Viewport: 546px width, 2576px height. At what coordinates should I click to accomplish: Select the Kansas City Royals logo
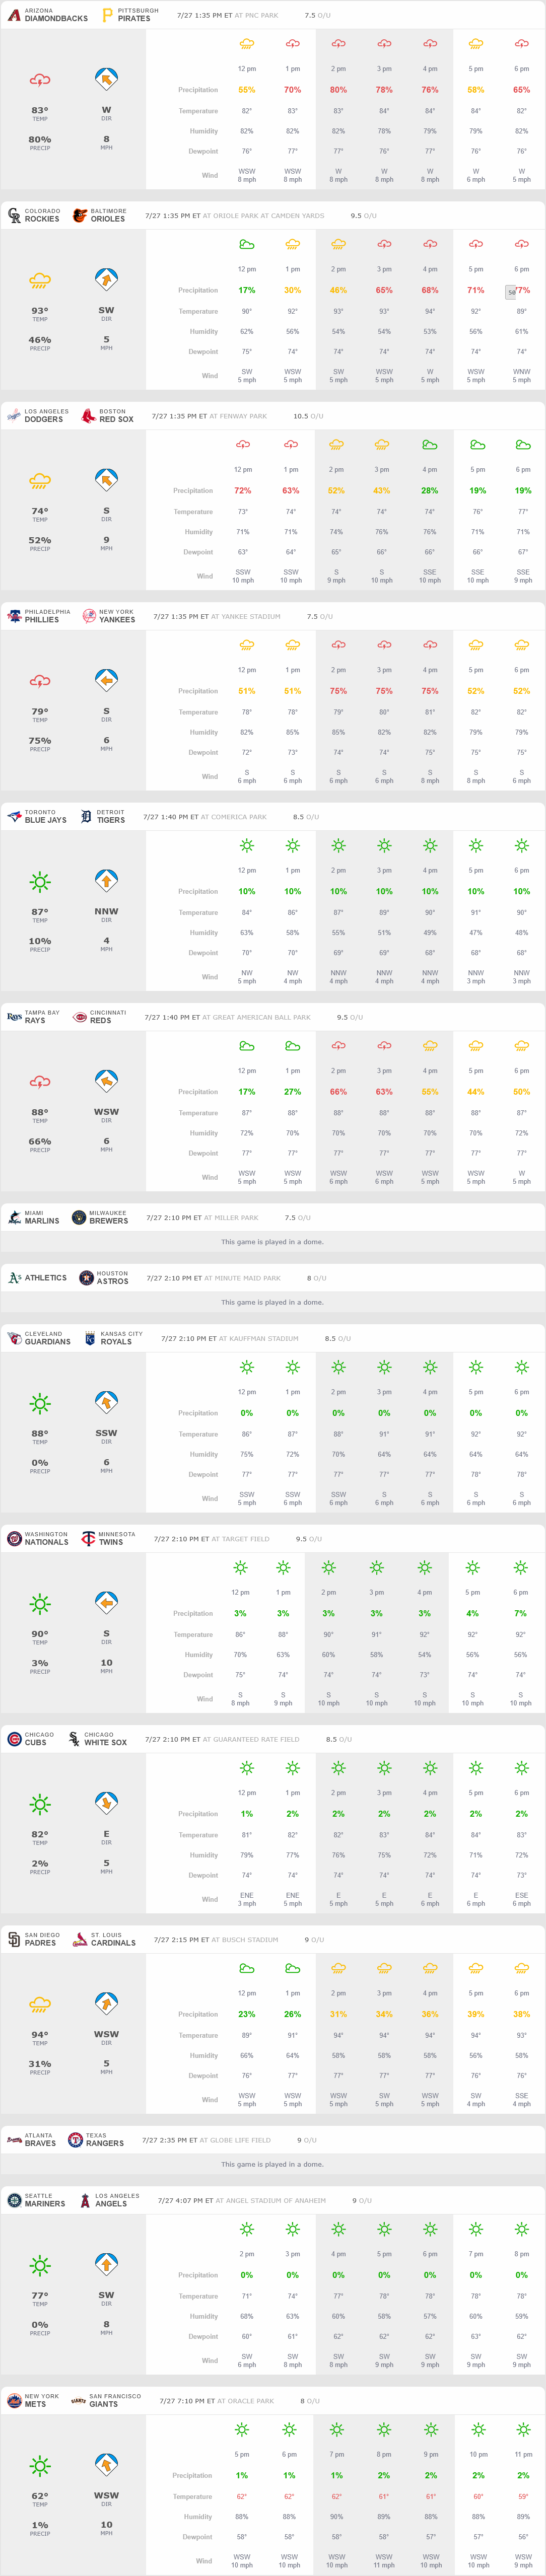coord(90,1338)
